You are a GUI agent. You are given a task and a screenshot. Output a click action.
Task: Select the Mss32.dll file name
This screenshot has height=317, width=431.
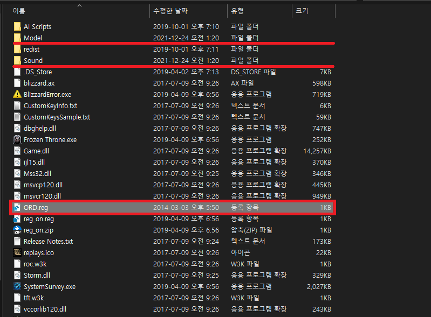pos(37,174)
